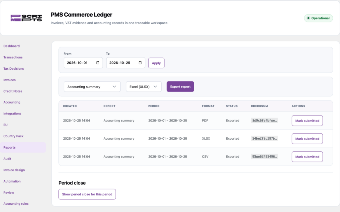Open calendar picker in To date field
This screenshot has width=340, height=212.
tap(140, 63)
